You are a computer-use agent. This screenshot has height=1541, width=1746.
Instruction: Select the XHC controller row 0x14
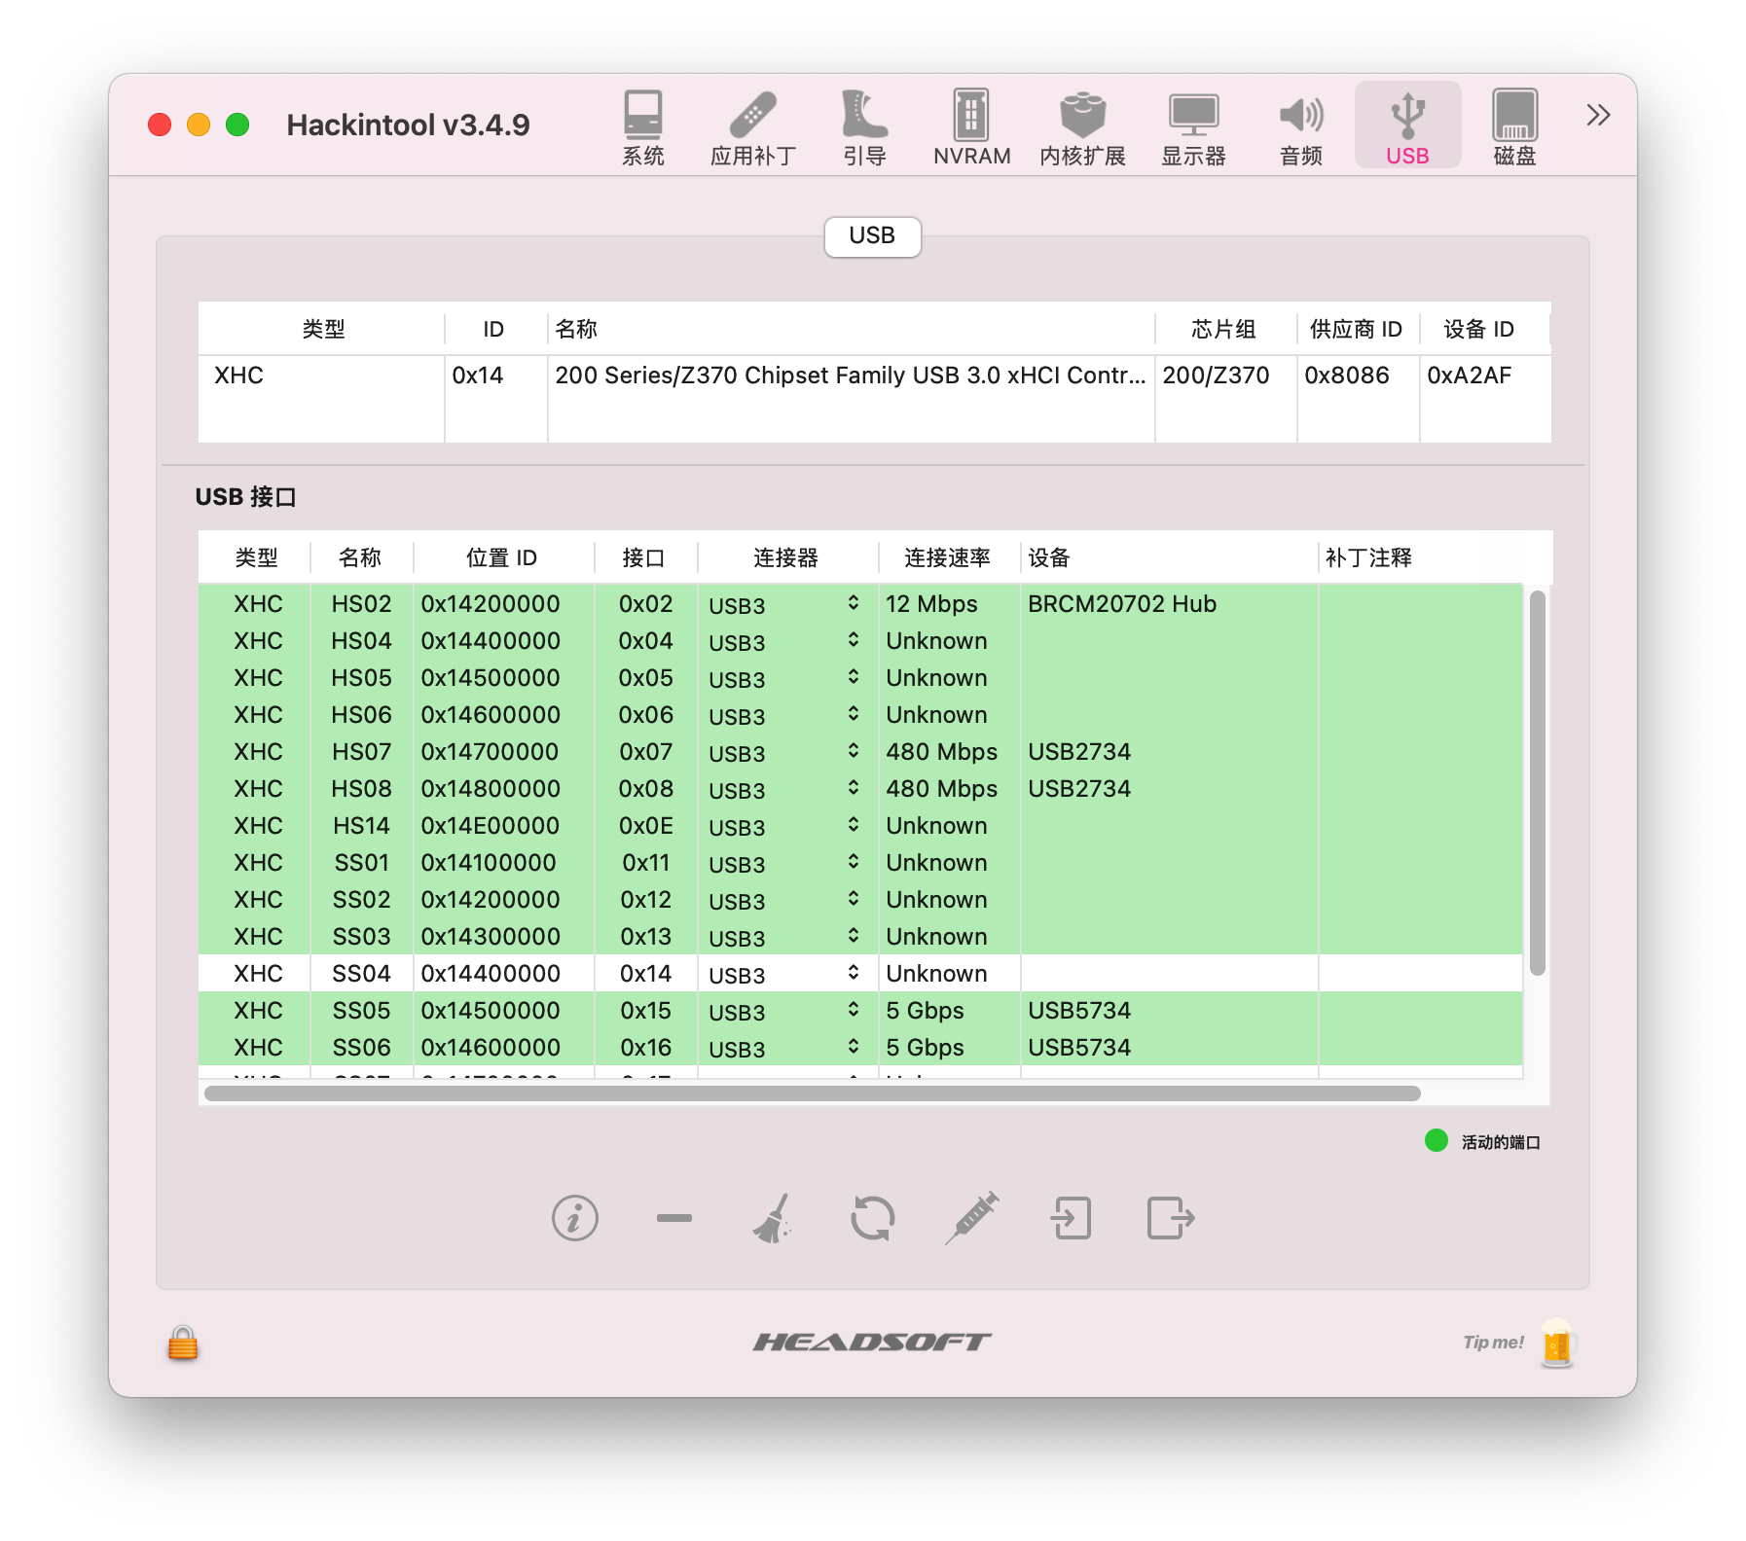[x=874, y=376]
